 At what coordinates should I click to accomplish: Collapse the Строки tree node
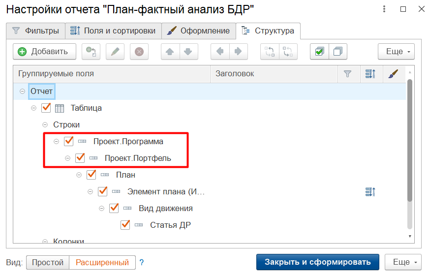point(45,125)
